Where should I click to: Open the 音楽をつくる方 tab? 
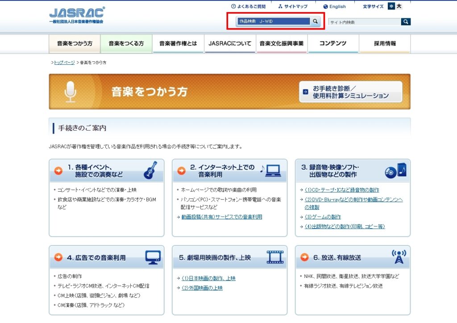click(x=126, y=43)
